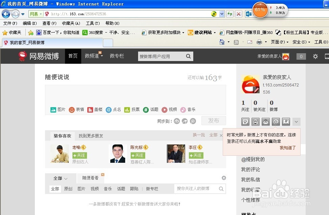Open the address bar history dropdown
The image size is (329, 215).
point(222,14)
